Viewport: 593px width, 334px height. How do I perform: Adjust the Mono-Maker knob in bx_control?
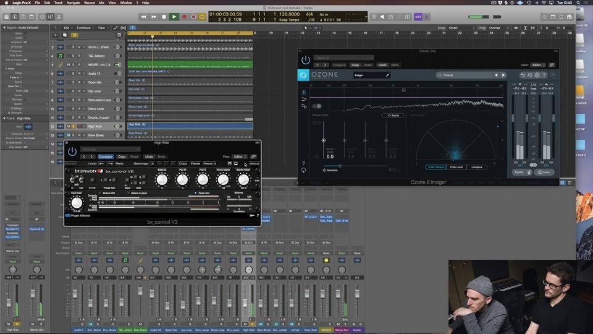223,180
